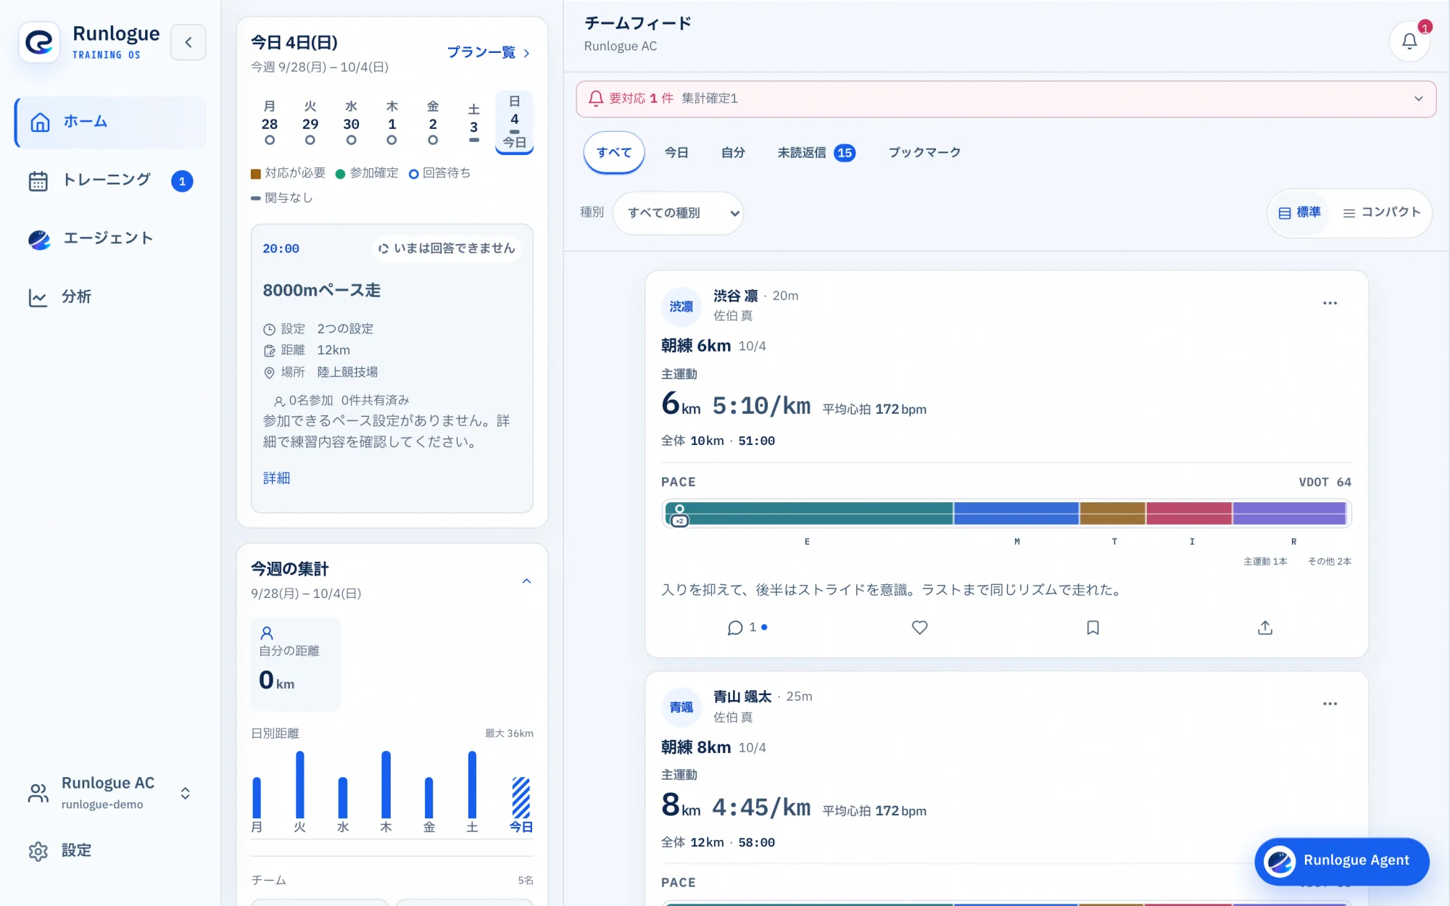Select Monday 28 in the week strip
The height and width of the screenshot is (906, 1450).
pos(270,122)
